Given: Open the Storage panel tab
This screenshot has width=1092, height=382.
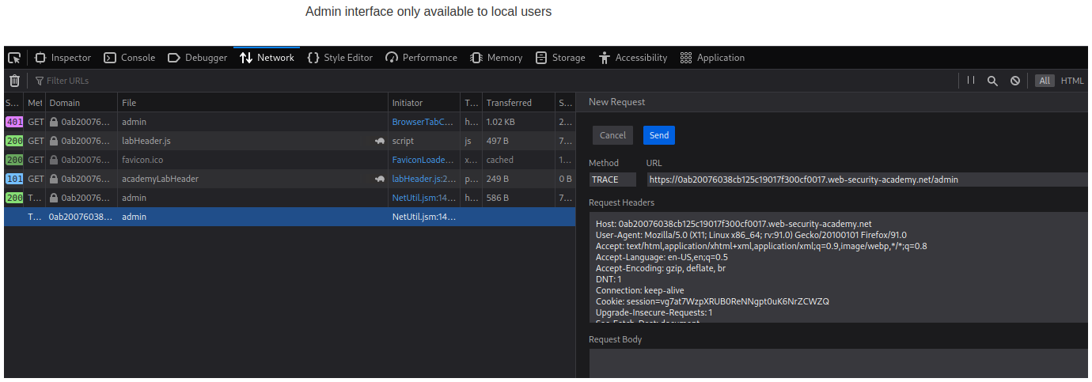Looking at the screenshot, I should point(560,58).
